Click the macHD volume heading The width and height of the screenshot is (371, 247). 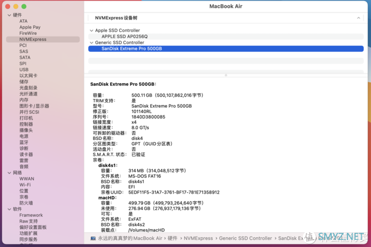coord(107,197)
